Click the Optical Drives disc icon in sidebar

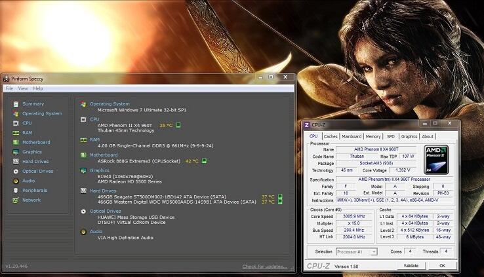tap(16, 172)
